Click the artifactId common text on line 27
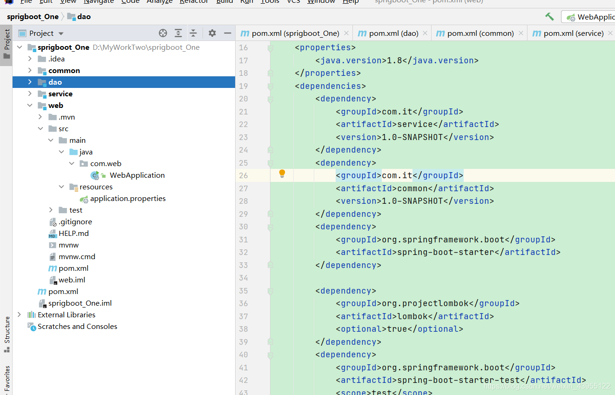 tap(412, 188)
